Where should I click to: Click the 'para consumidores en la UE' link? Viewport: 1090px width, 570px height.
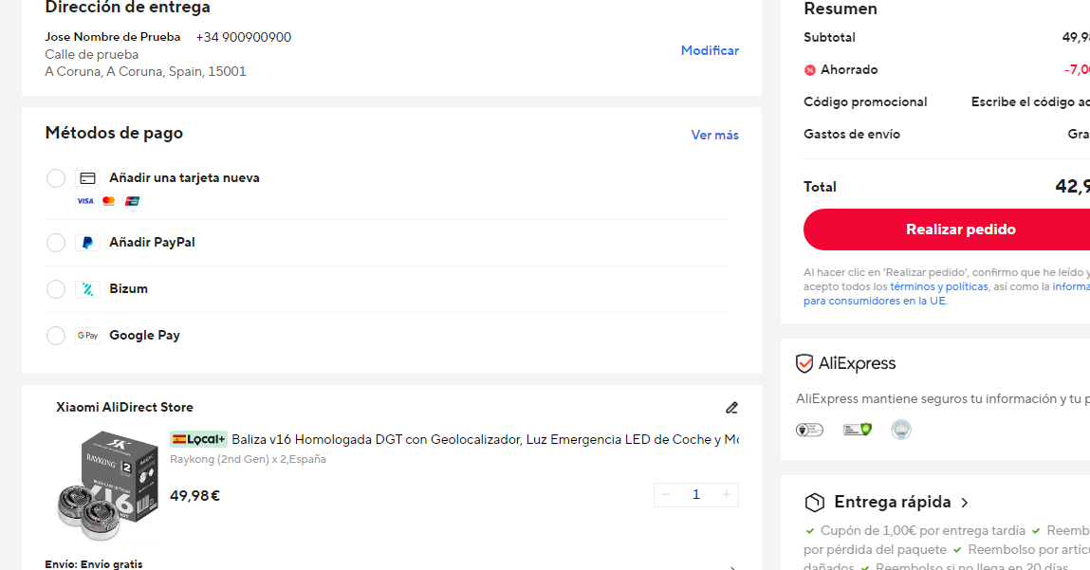(x=875, y=301)
